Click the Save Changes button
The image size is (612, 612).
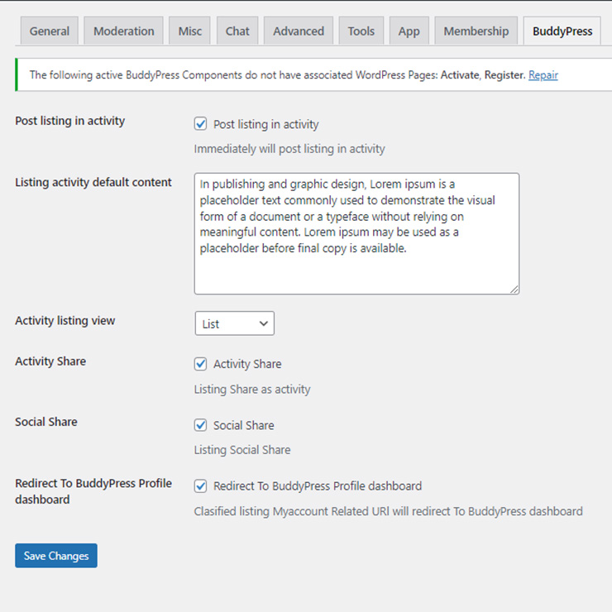pyautogui.click(x=56, y=556)
